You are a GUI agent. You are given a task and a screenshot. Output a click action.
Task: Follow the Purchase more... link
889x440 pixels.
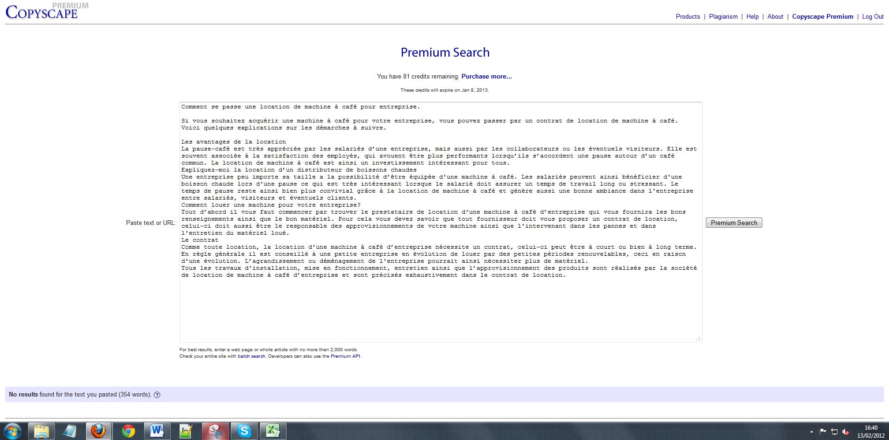(x=486, y=76)
